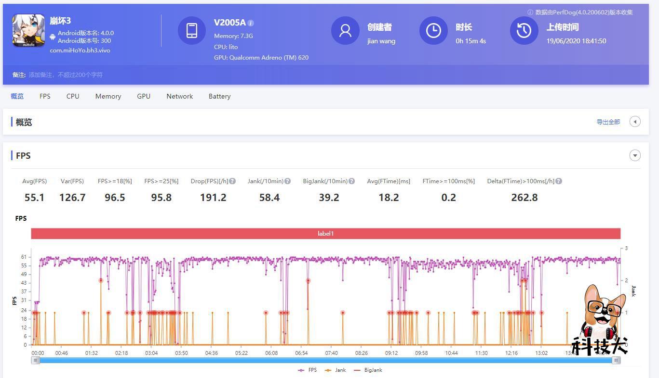
Task: Toggle the FPS series in chart legend
Action: tap(307, 370)
